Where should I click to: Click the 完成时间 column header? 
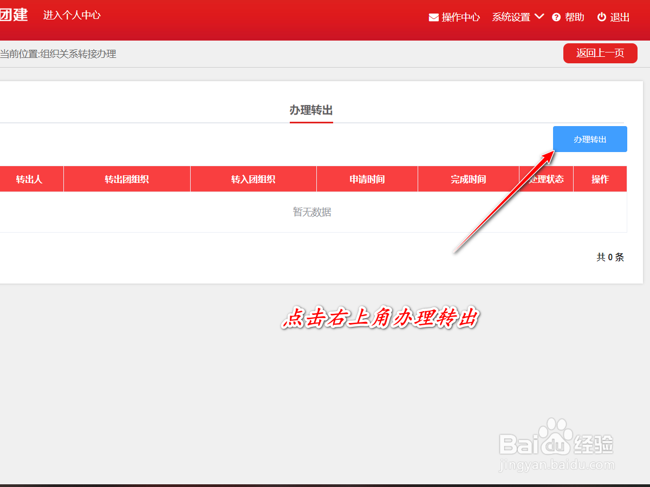tap(467, 179)
